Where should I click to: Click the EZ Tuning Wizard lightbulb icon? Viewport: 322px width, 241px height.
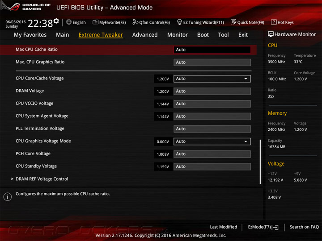coord(179,22)
